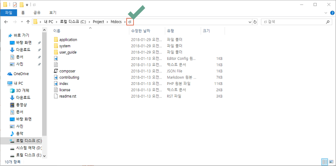
Task: Go up one folder level arrow
Action: 28,22
